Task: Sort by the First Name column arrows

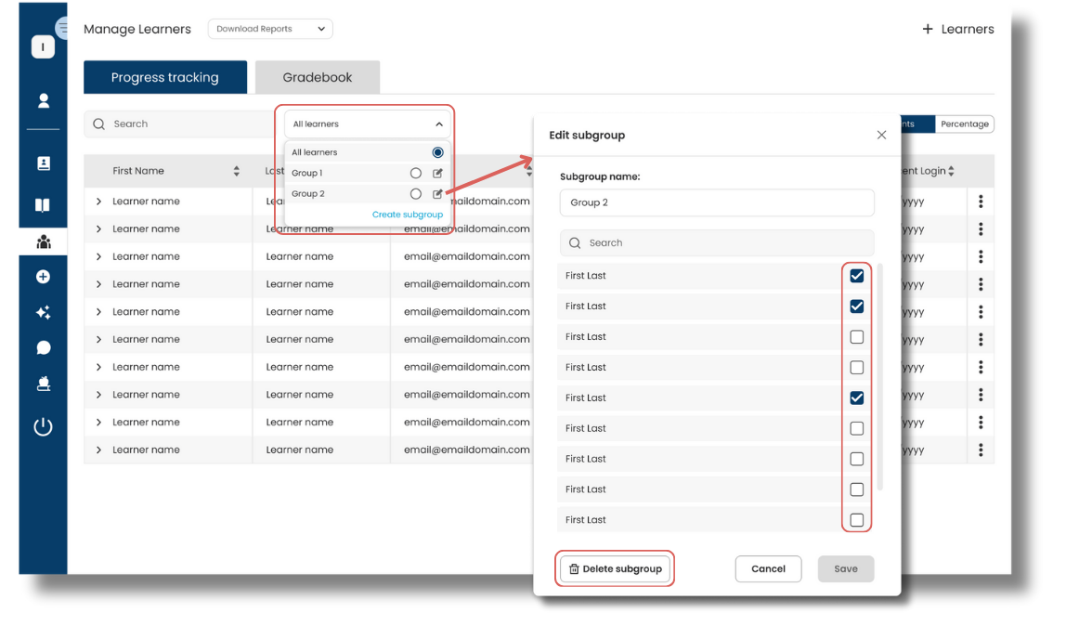Action: tap(236, 171)
